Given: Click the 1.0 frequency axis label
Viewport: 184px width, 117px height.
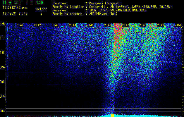Looking at the screenshot, I should point(2,53).
